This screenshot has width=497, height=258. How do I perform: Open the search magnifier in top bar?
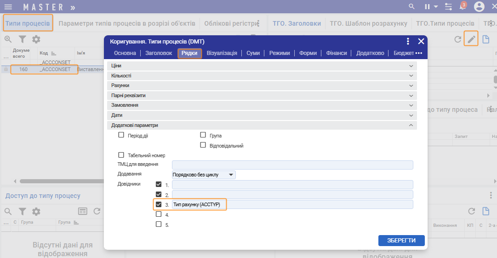(x=411, y=6)
